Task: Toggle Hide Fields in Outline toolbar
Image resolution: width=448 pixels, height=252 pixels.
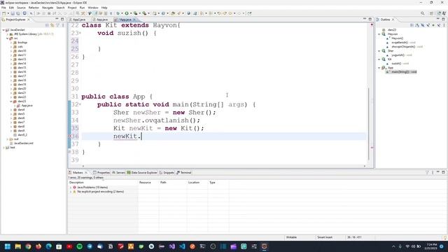Action: click(423, 25)
